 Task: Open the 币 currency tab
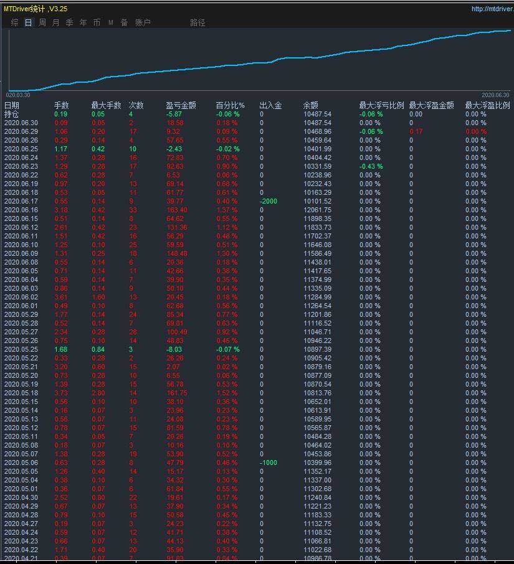97,22
